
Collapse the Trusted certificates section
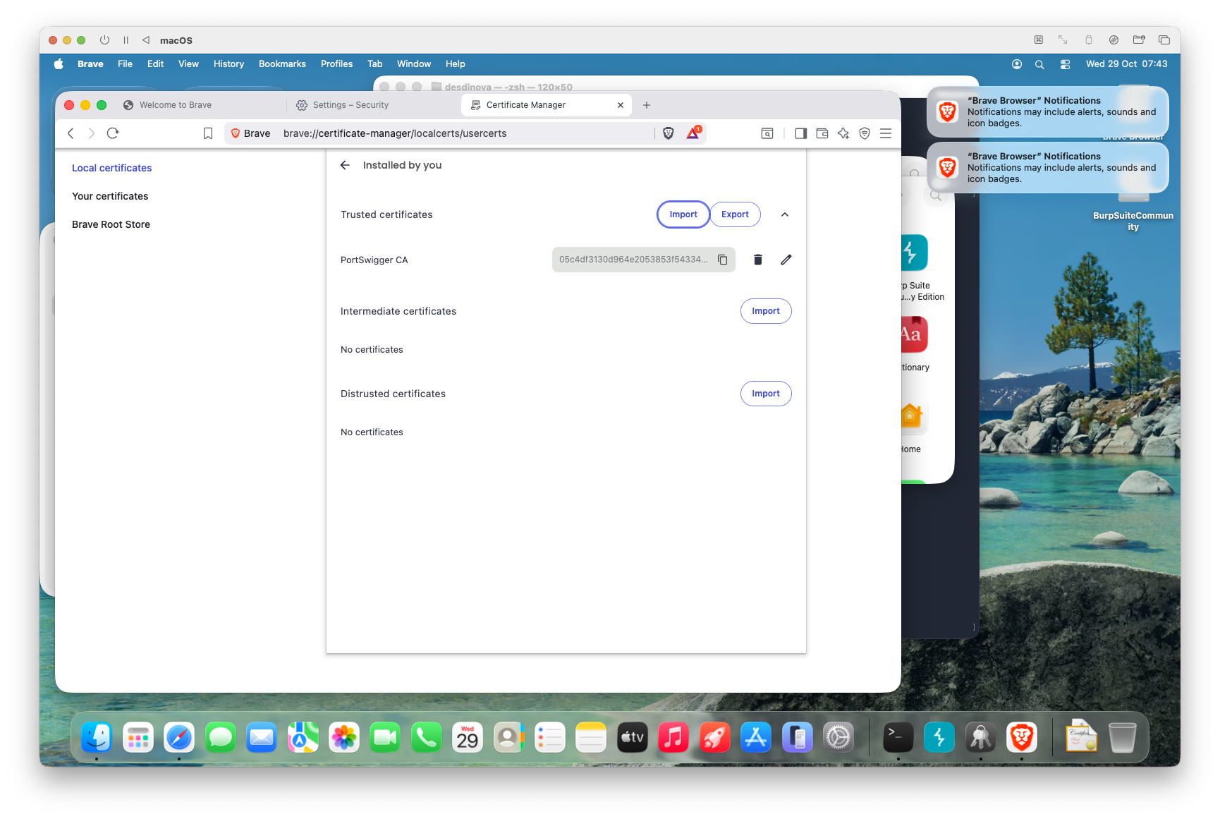pyautogui.click(x=784, y=214)
